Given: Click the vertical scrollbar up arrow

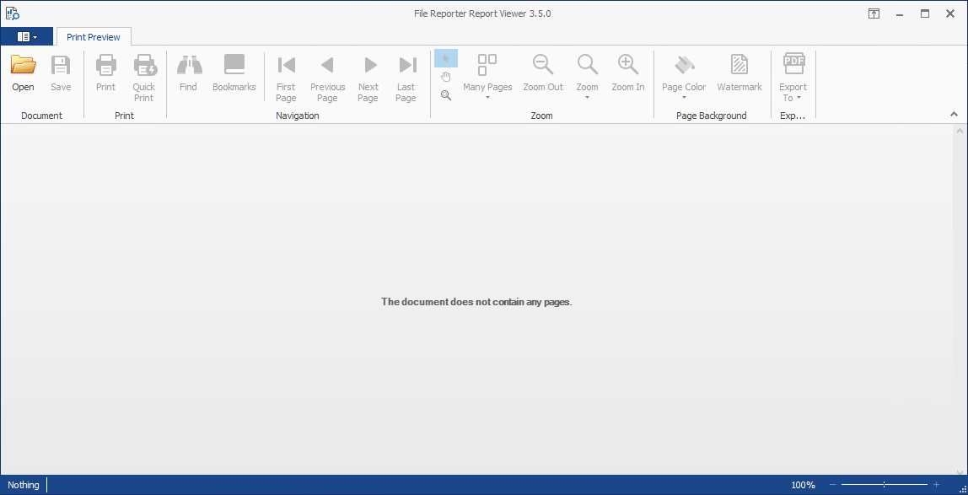Looking at the screenshot, I should pyautogui.click(x=960, y=130).
